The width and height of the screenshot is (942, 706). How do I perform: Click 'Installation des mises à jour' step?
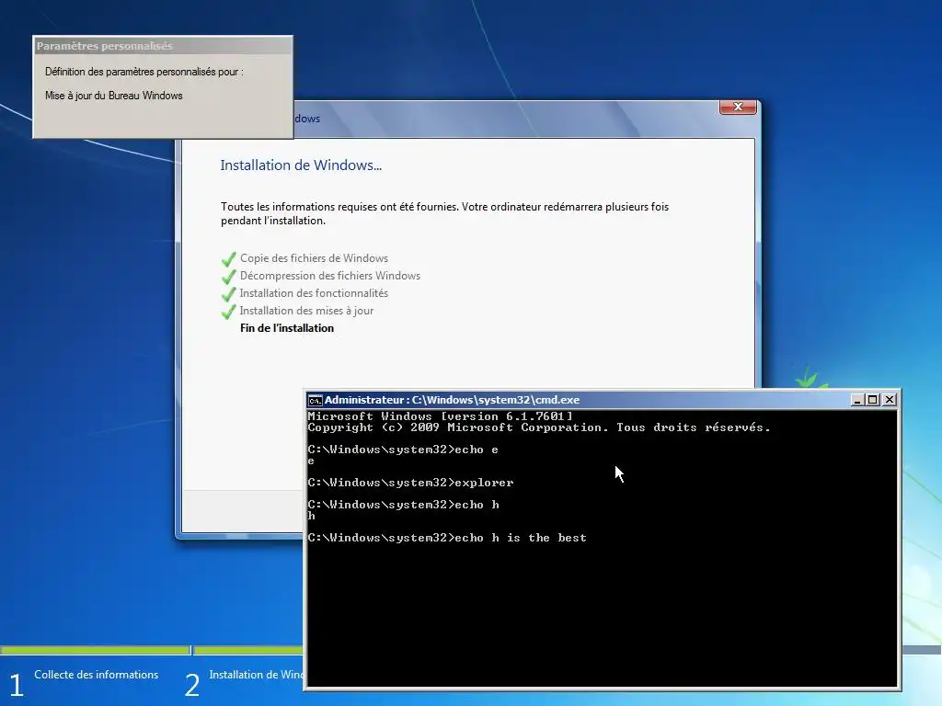(306, 311)
